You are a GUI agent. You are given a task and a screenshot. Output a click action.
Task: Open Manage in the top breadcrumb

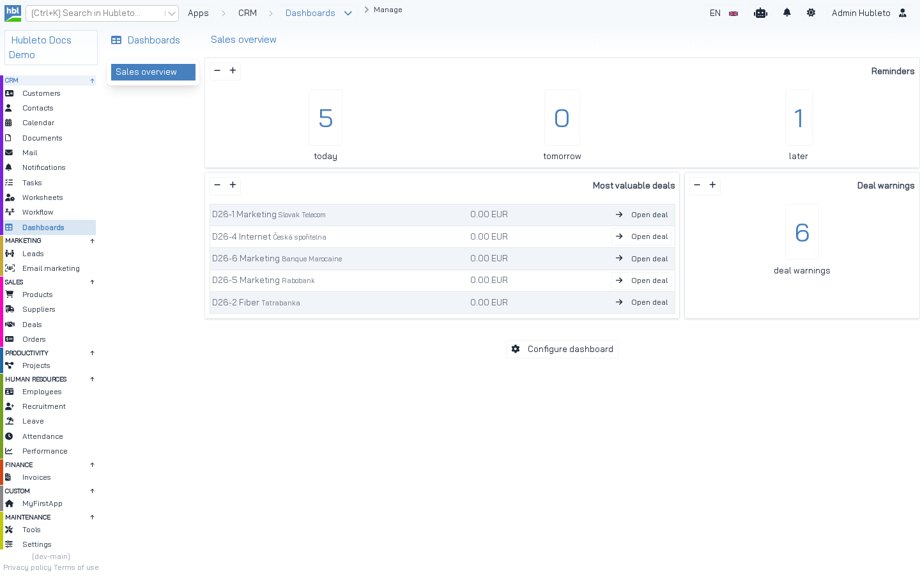click(x=388, y=10)
